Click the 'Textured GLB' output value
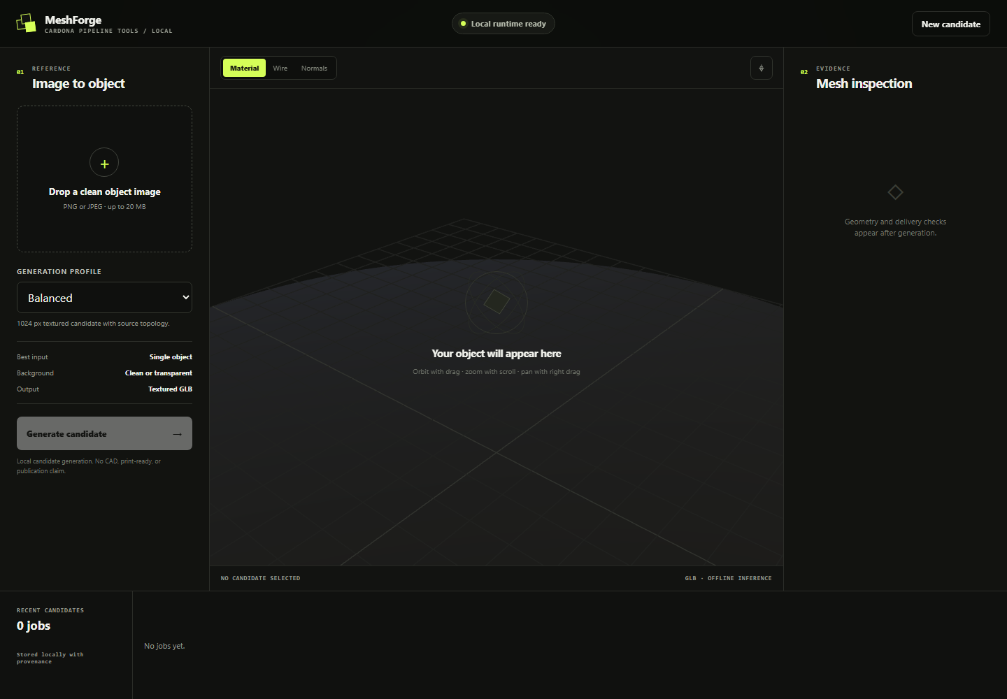This screenshot has height=699, width=1007. (x=170, y=389)
